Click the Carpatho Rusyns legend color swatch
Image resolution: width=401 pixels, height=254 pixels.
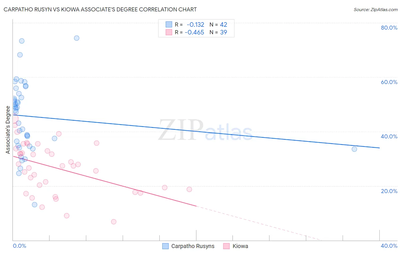pos(165,246)
